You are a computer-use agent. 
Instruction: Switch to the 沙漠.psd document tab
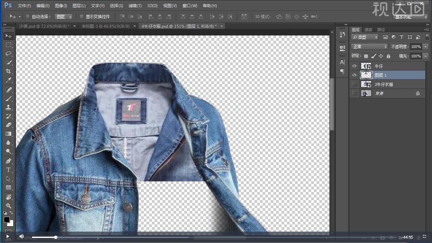click(44, 26)
